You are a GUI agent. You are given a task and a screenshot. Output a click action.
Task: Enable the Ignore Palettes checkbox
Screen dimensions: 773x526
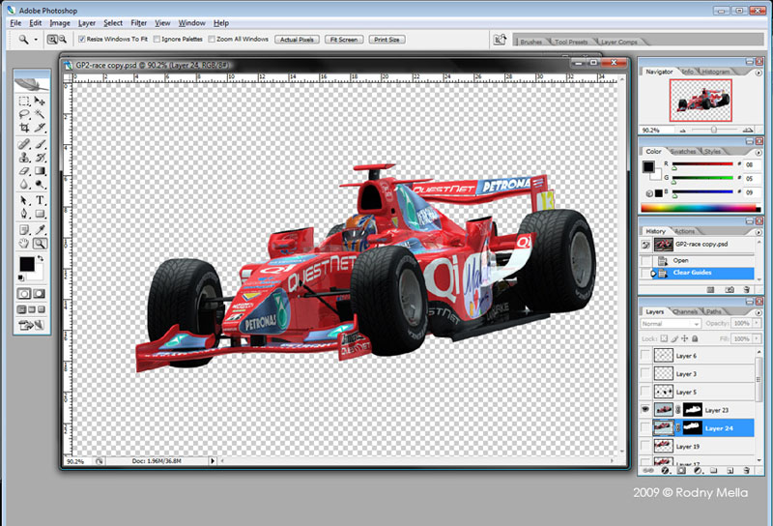pos(157,40)
